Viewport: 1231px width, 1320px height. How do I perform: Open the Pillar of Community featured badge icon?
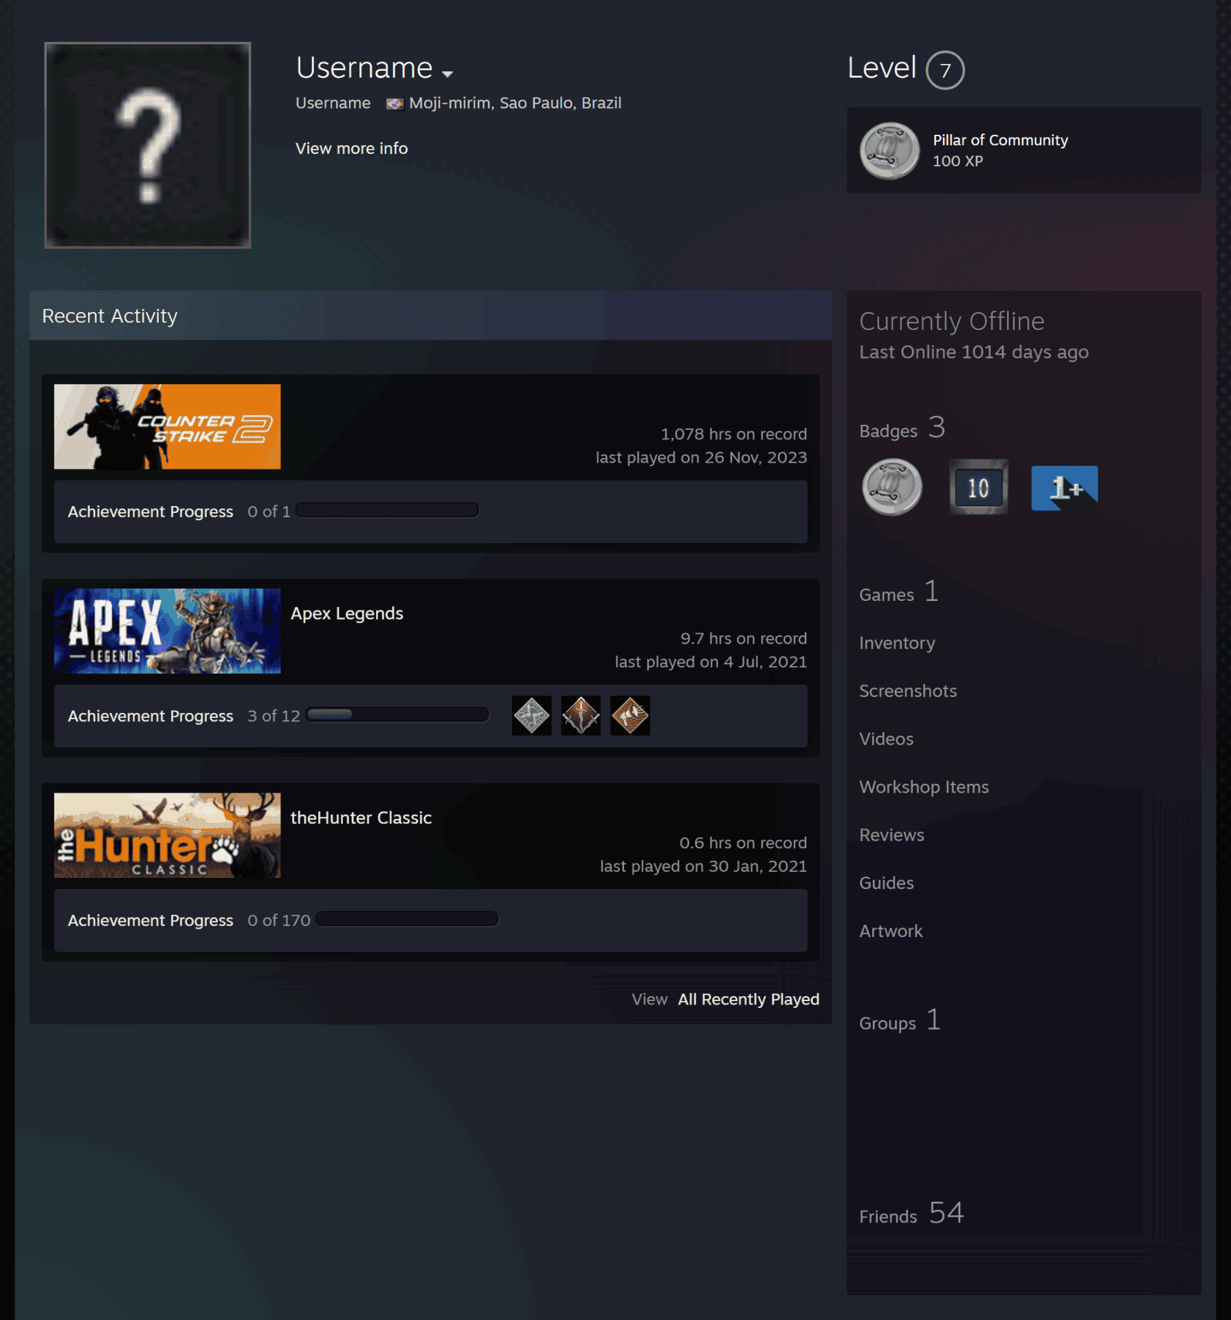pos(889,151)
